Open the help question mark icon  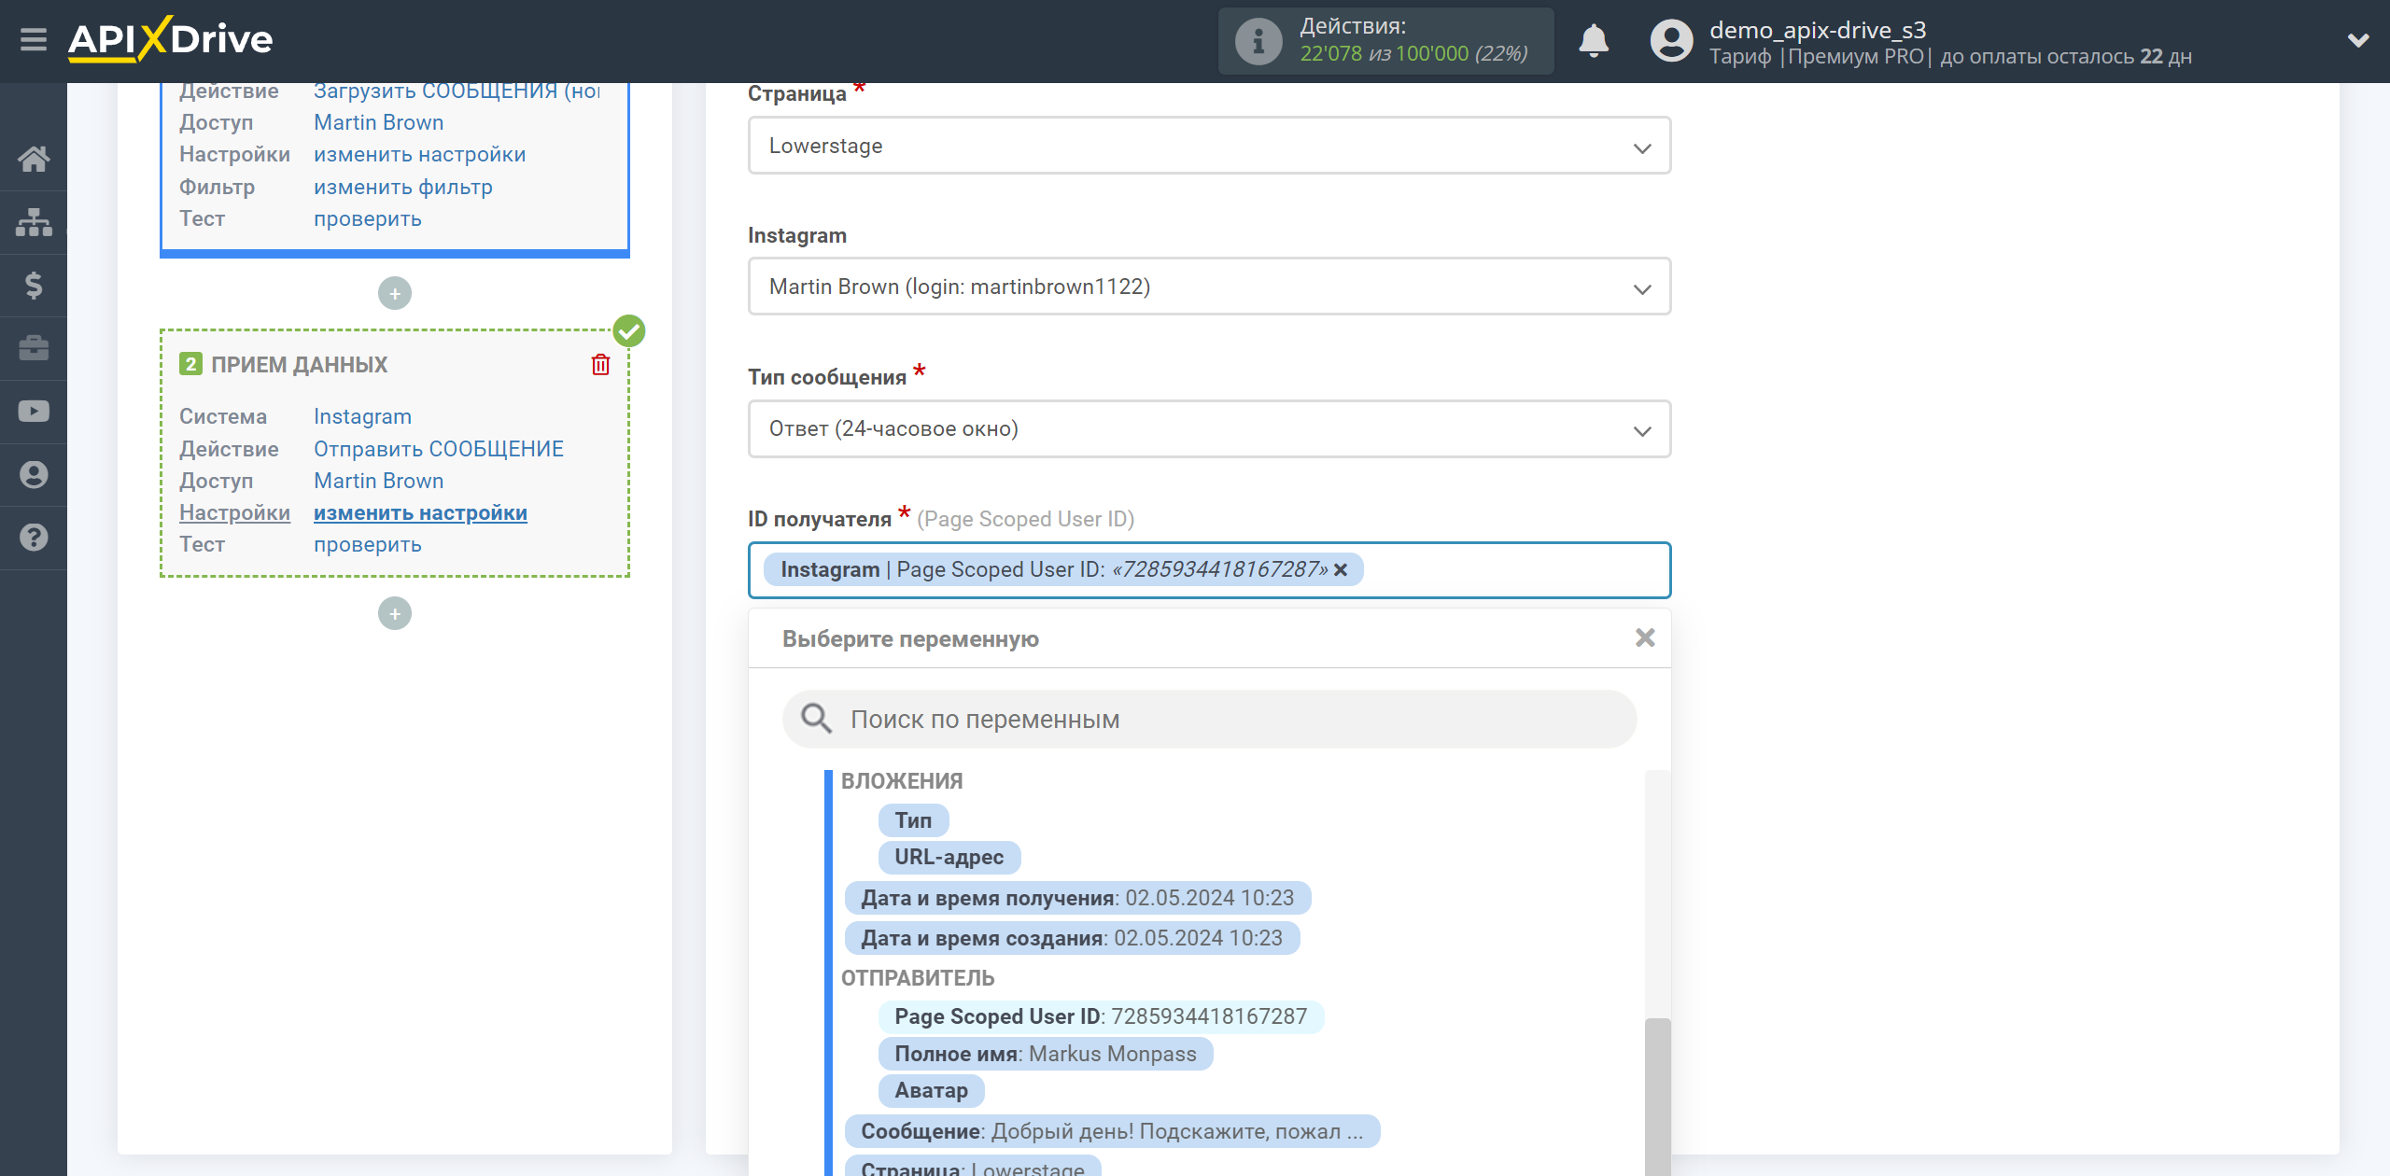click(x=34, y=538)
